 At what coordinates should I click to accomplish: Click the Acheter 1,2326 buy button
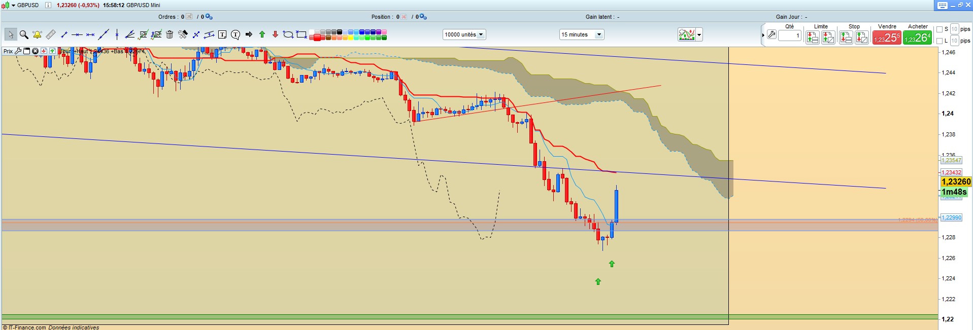point(917,38)
